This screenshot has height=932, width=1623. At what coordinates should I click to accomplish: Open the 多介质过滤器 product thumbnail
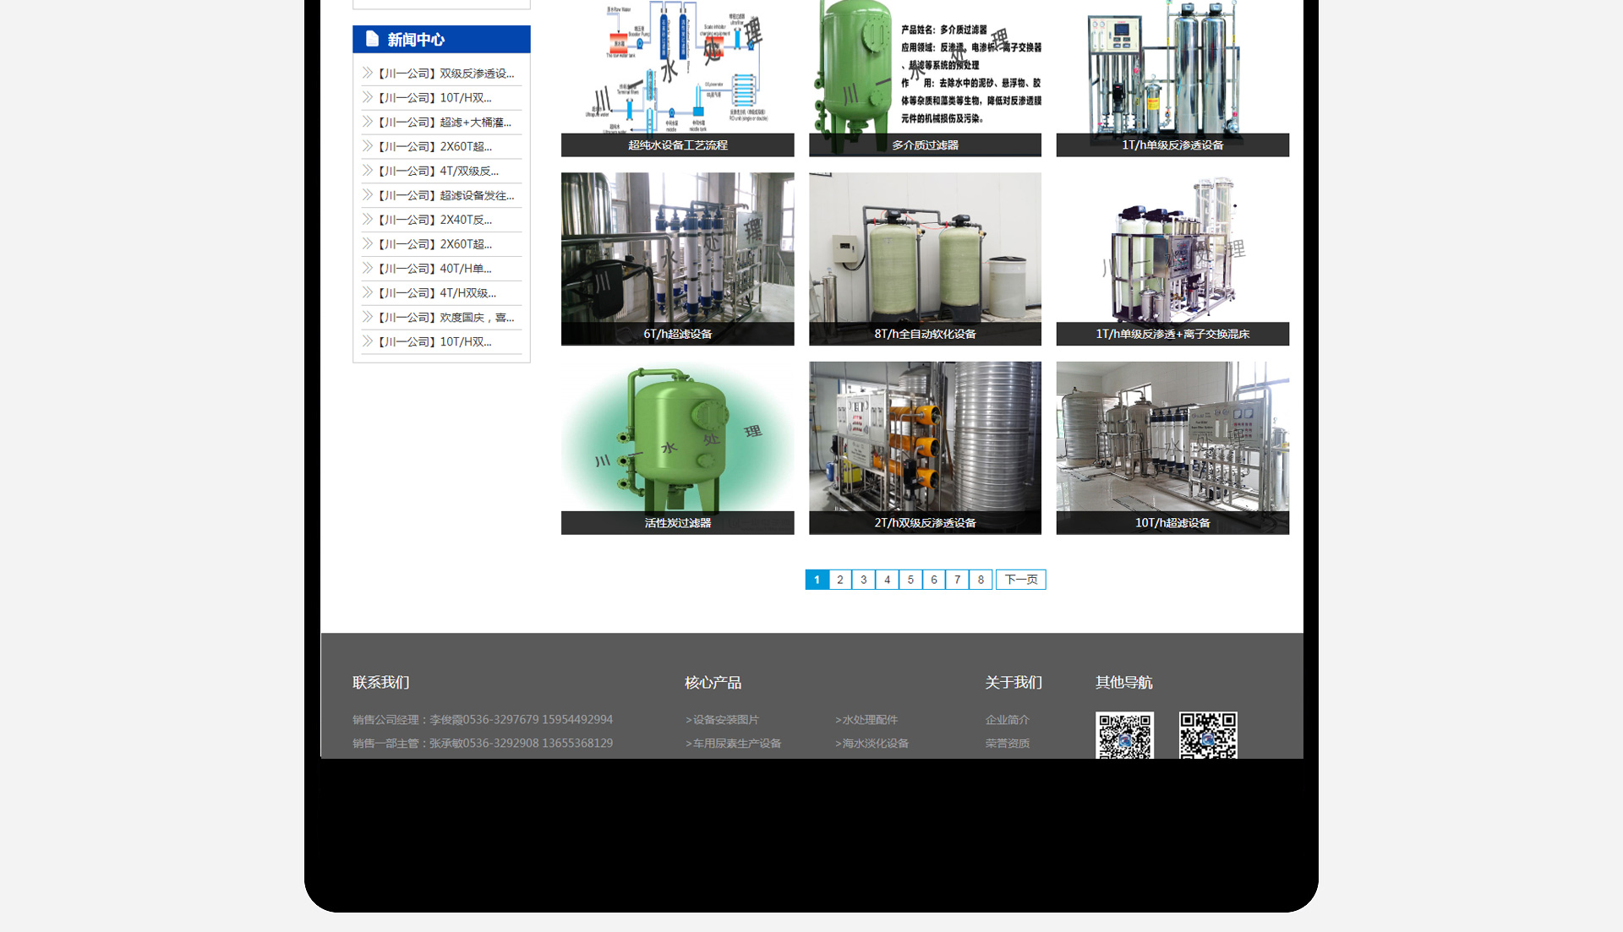click(x=925, y=78)
